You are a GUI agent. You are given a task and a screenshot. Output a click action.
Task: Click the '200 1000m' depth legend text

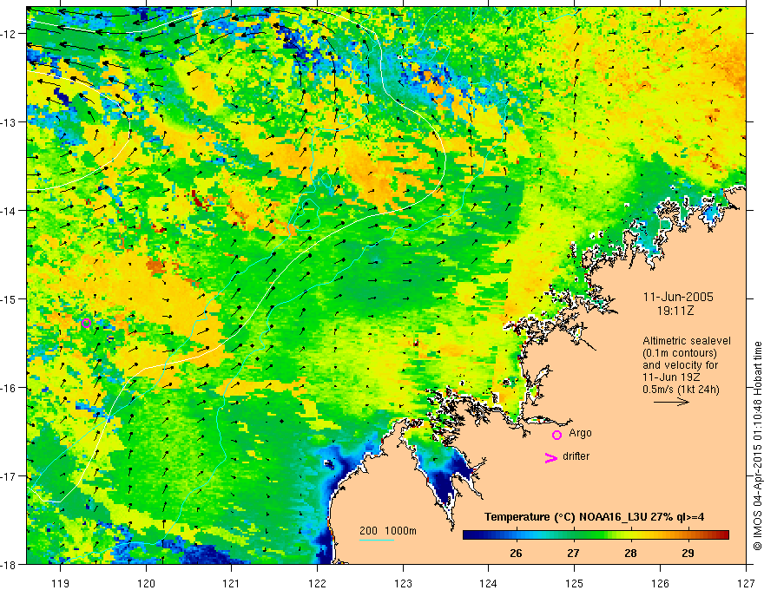(388, 531)
